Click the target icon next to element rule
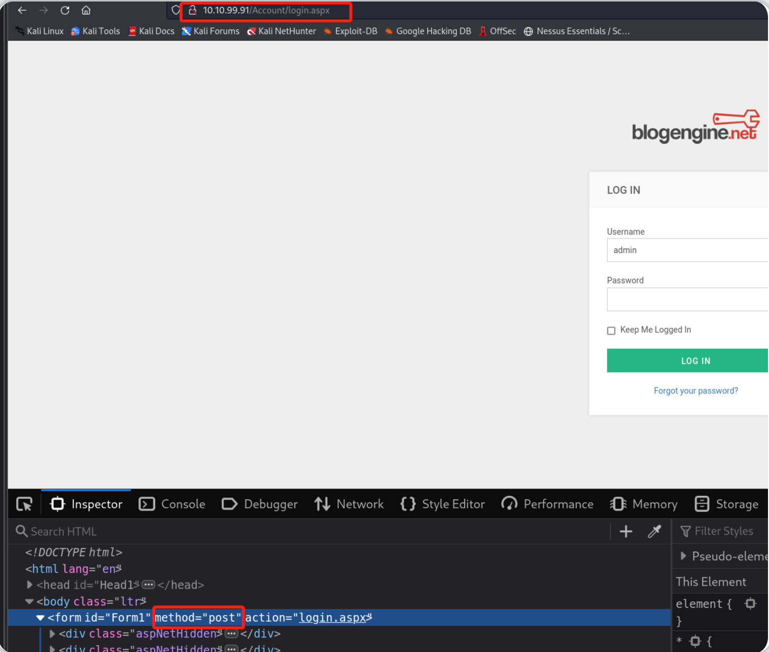 point(750,603)
